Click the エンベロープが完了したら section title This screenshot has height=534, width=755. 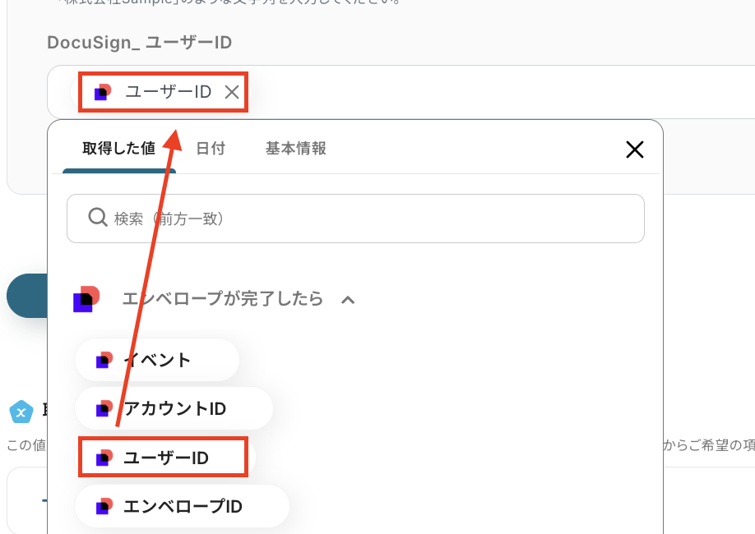(x=222, y=299)
